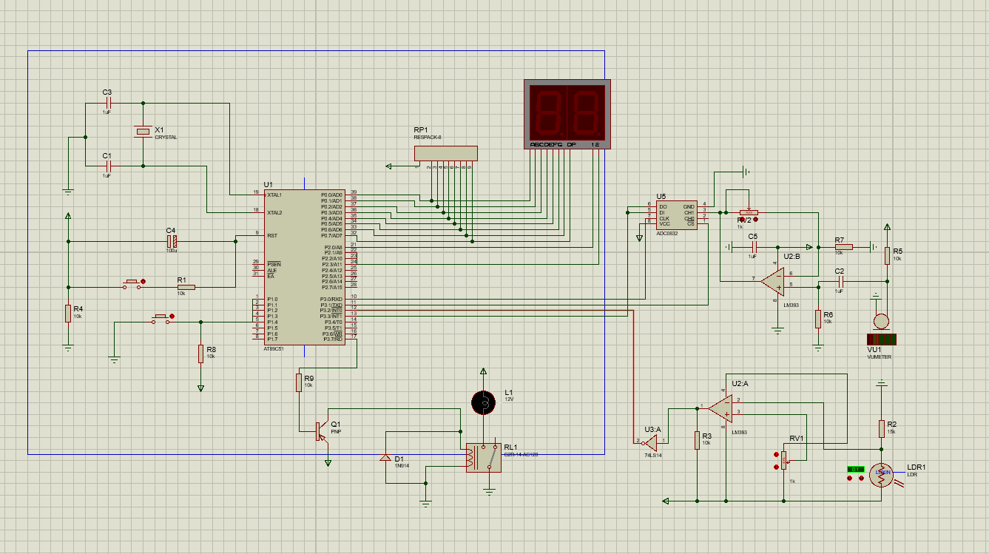The image size is (989, 554).
Task: Select the U3:A inverter symbol
Action: click(651, 442)
